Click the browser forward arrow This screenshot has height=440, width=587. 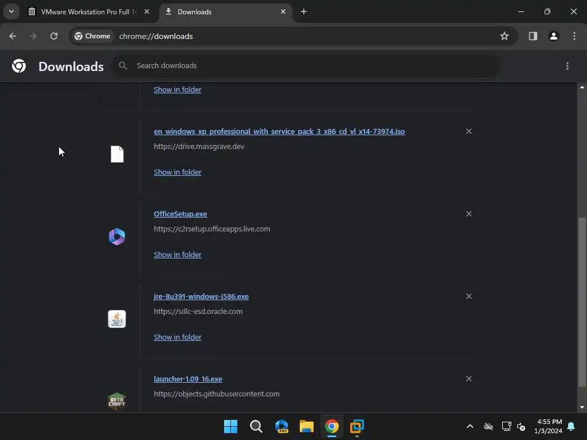click(x=33, y=36)
